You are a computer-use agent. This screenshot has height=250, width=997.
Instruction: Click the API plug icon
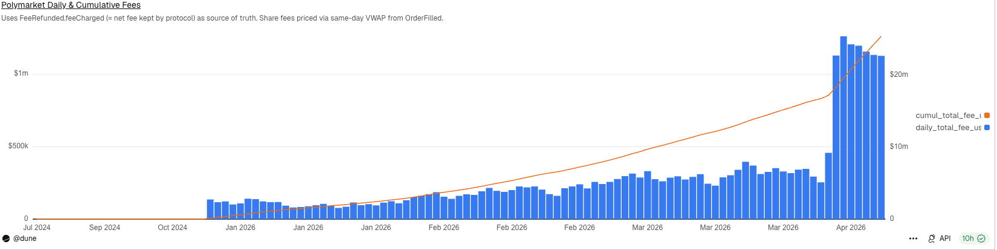pyautogui.click(x=932, y=238)
